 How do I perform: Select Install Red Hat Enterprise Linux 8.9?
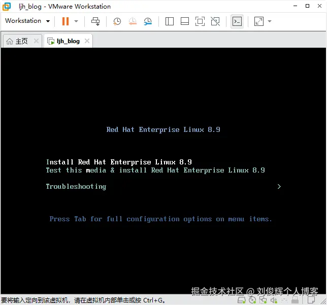point(119,162)
